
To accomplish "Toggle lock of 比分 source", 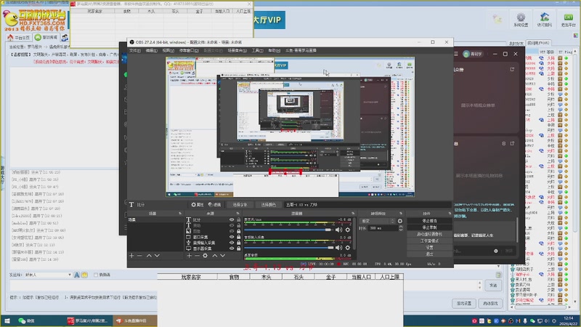I will click(239, 220).
